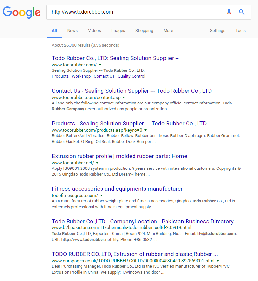This screenshot has height=281, width=258.
Task: Select the All tab
Action: click(54, 31)
